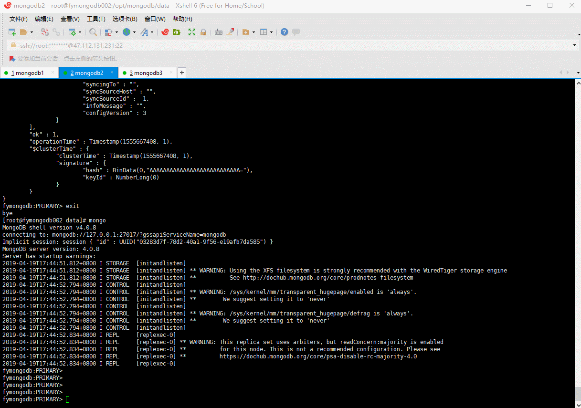Click the New Session toolbar icon
The width and height of the screenshot is (581, 408).
[x=12, y=32]
